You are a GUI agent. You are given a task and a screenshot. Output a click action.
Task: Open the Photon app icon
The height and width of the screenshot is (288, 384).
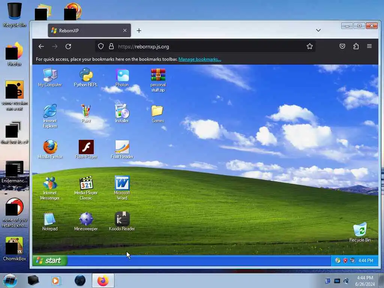click(122, 78)
